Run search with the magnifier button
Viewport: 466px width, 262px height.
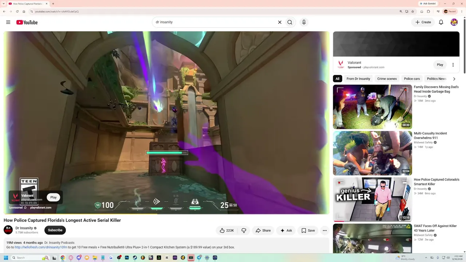290,22
